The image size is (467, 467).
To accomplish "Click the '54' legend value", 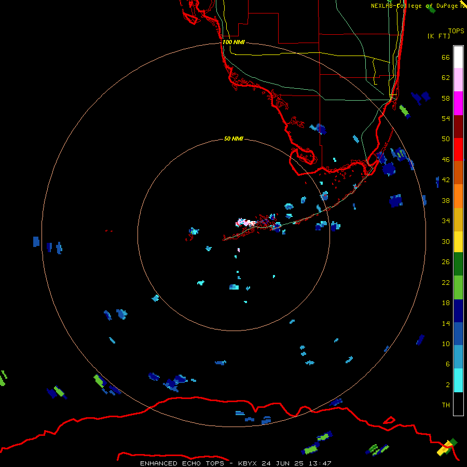I will point(446,118).
